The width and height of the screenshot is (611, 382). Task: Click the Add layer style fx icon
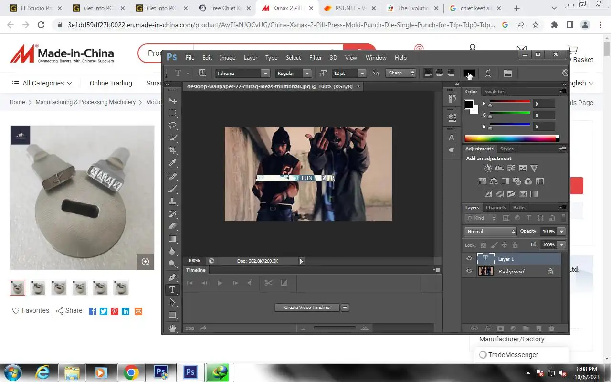point(487,329)
